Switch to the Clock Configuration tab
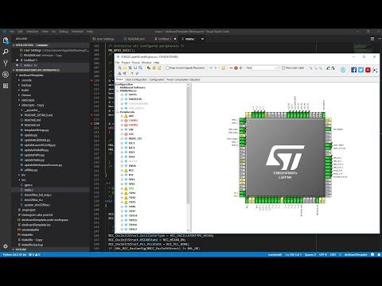The width and height of the screenshot is (382, 286). pos(136,79)
